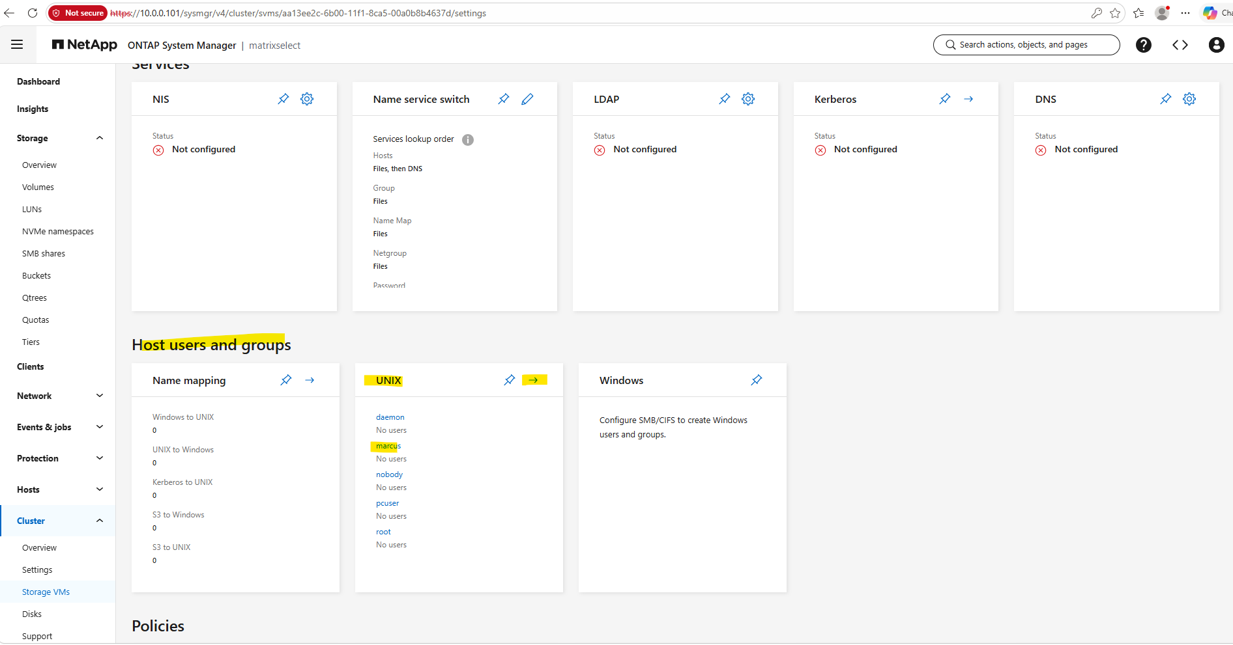Image resolution: width=1233 pixels, height=645 pixels.
Task: Click the browser back arrow
Action: tap(9, 13)
